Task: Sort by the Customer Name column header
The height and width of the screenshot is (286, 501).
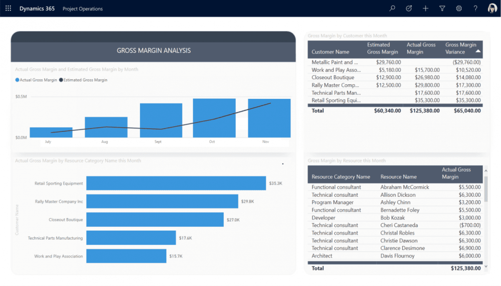Action: [x=330, y=52]
